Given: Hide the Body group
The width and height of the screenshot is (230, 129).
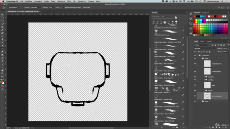Looking at the screenshot, I should tap(195, 101).
